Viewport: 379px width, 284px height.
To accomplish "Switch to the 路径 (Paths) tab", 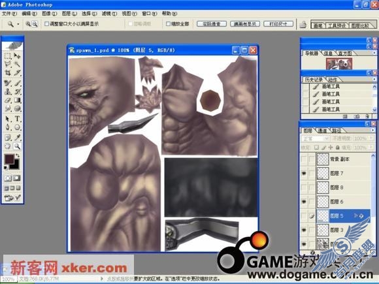I will (337, 131).
